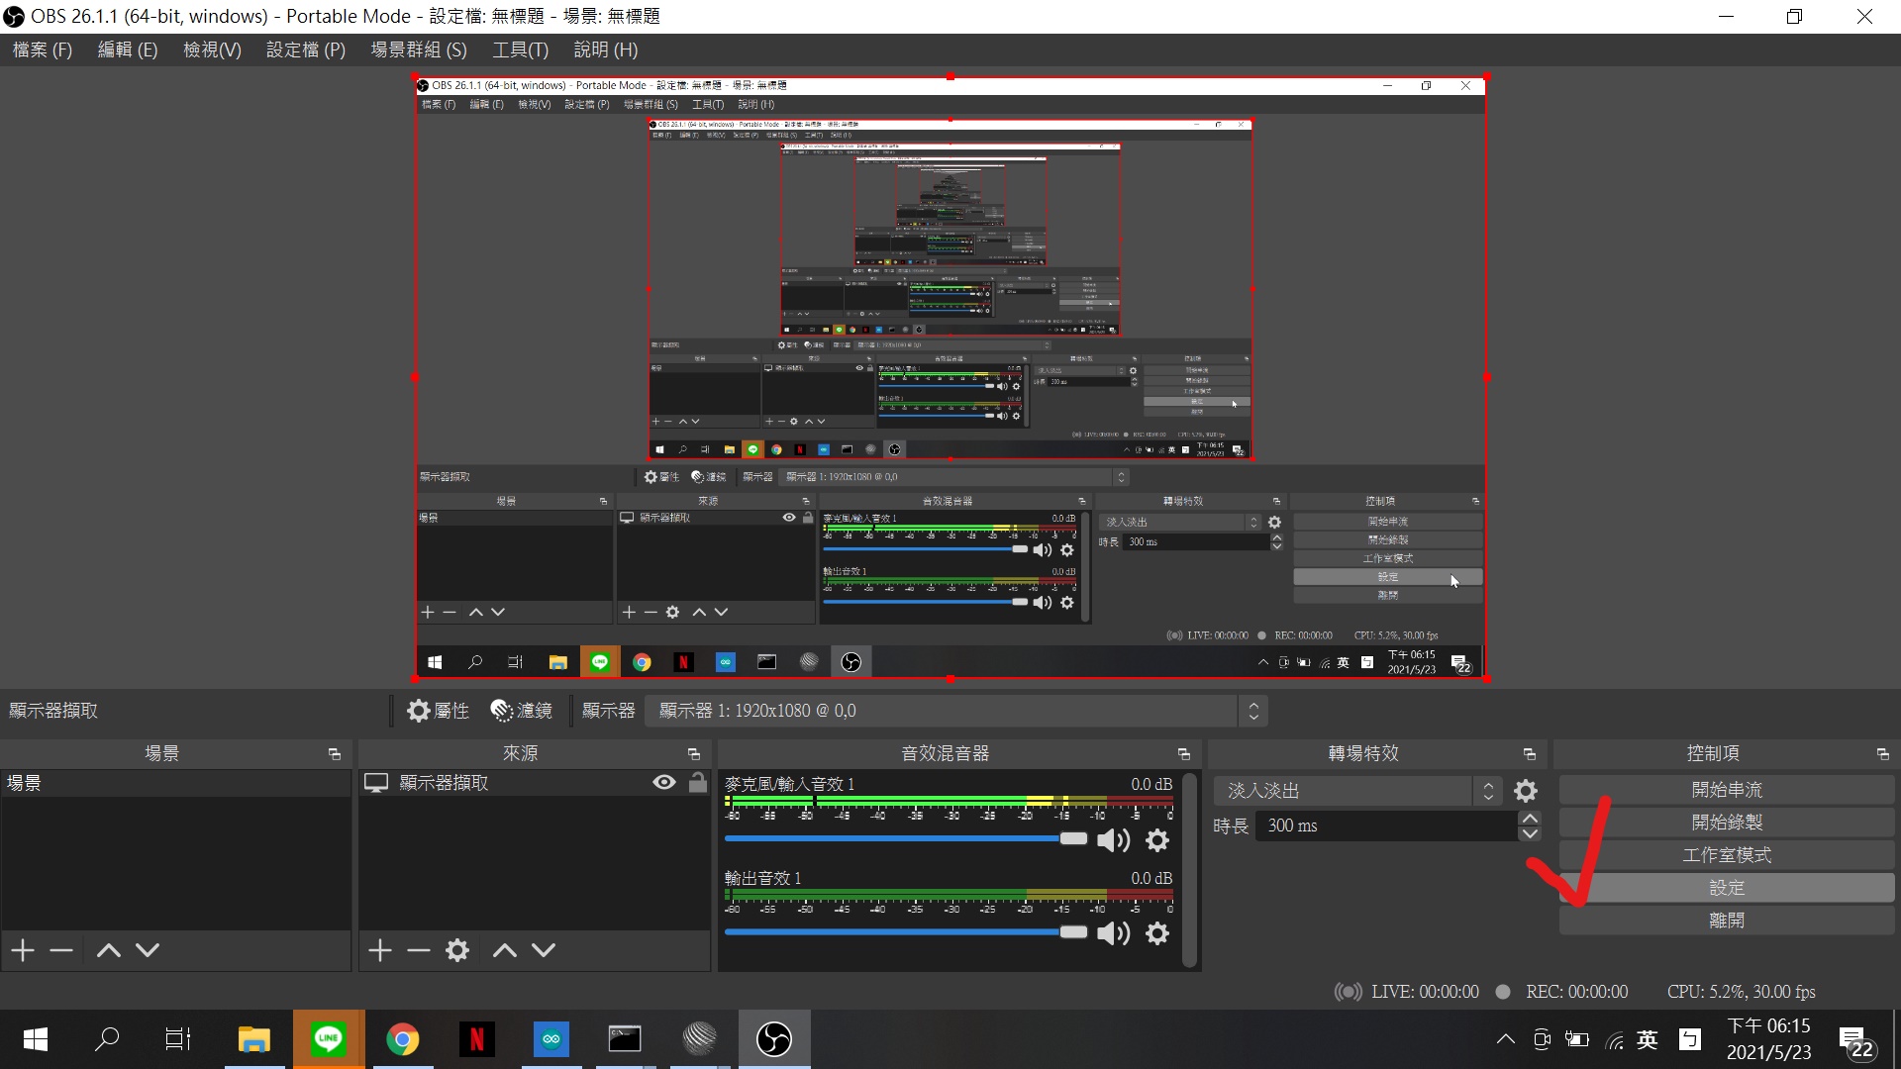The width and height of the screenshot is (1901, 1069).
Task: Mute 麥克風/輸入音效 1 speaker icon
Action: coord(1113,840)
